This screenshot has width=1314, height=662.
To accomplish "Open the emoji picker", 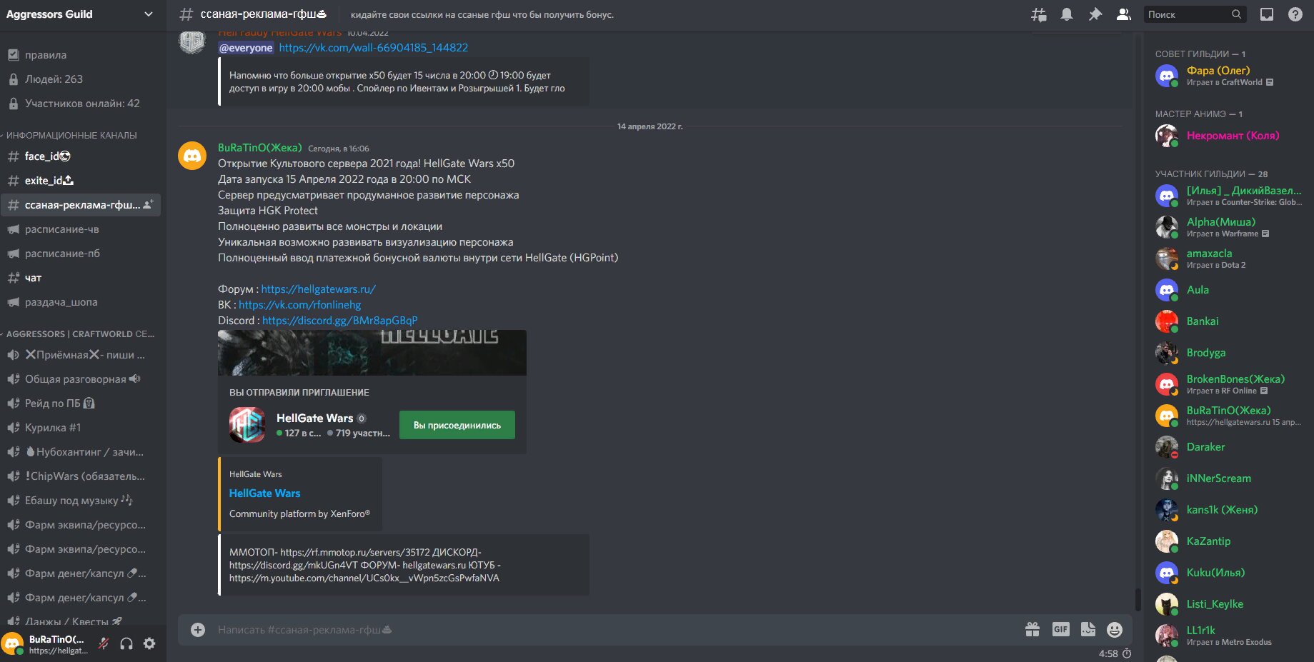I will point(1115,630).
